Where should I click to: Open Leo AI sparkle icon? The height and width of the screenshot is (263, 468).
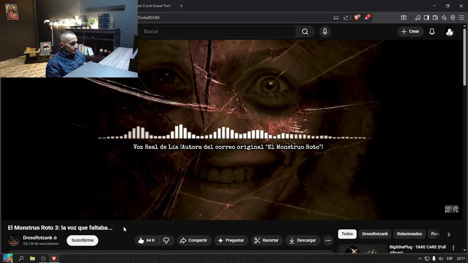click(x=444, y=18)
